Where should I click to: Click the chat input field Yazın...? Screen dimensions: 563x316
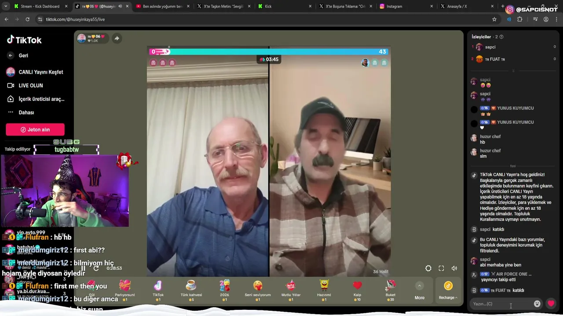click(501, 304)
